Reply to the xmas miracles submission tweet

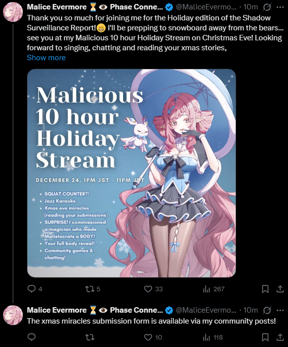[31, 337]
